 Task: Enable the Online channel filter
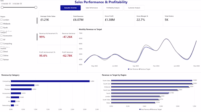tap(1, 55)
